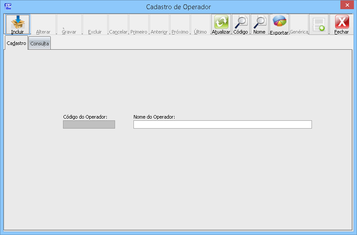The width and height of the screenshot is (357, 235).
Task: Click the application icon in title bar
Action: point(7,7)
